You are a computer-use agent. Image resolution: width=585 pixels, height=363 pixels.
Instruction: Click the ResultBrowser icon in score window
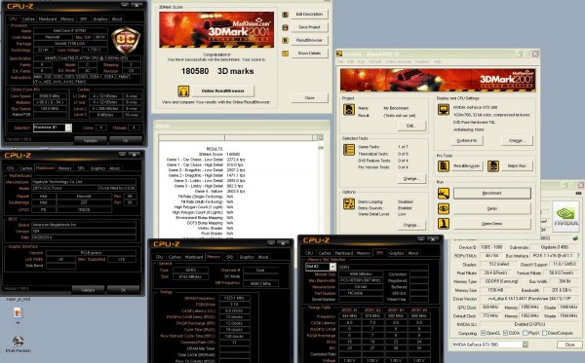coord(285,40)
